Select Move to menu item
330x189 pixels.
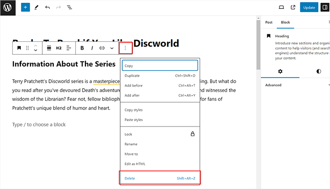[160, 154]
